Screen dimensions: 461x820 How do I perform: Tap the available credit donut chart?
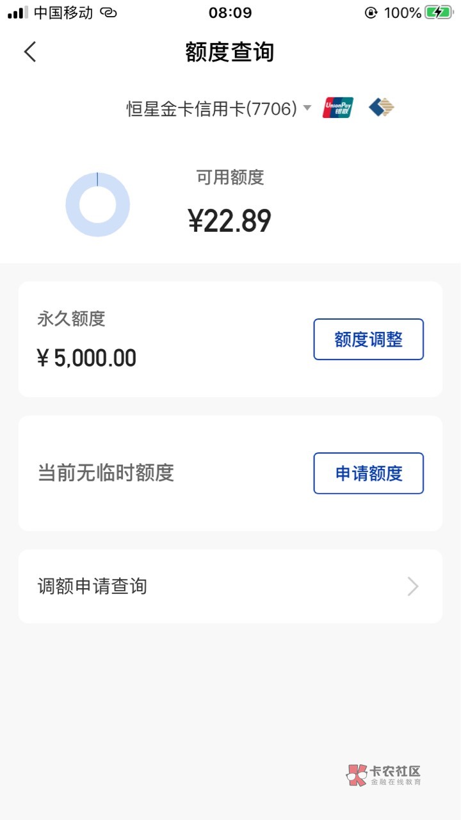click(97, 205)
